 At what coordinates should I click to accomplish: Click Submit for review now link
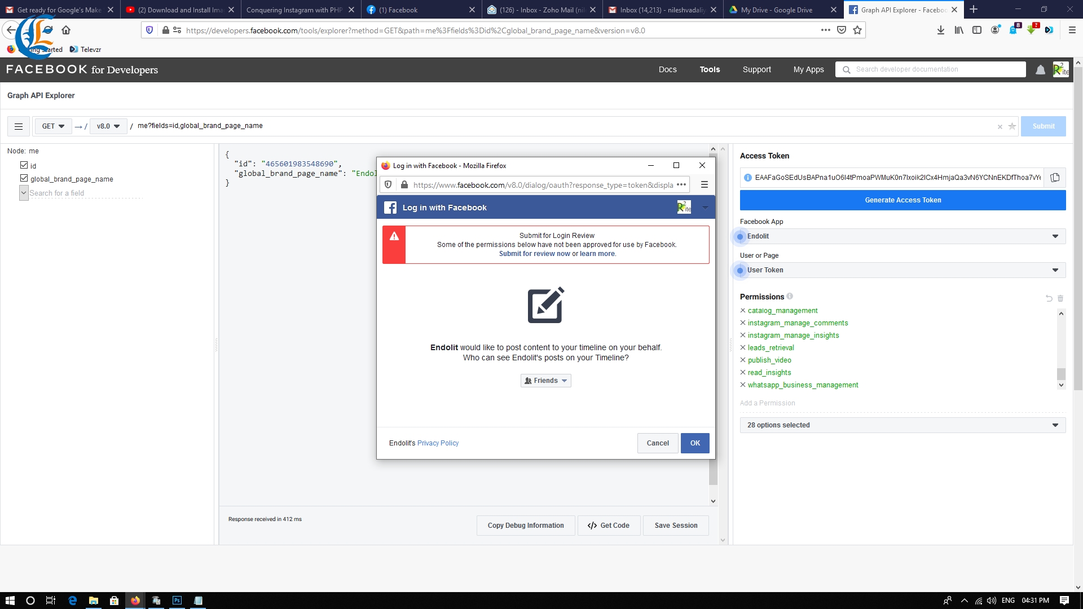pyautogui.click(x=535, y=253)
